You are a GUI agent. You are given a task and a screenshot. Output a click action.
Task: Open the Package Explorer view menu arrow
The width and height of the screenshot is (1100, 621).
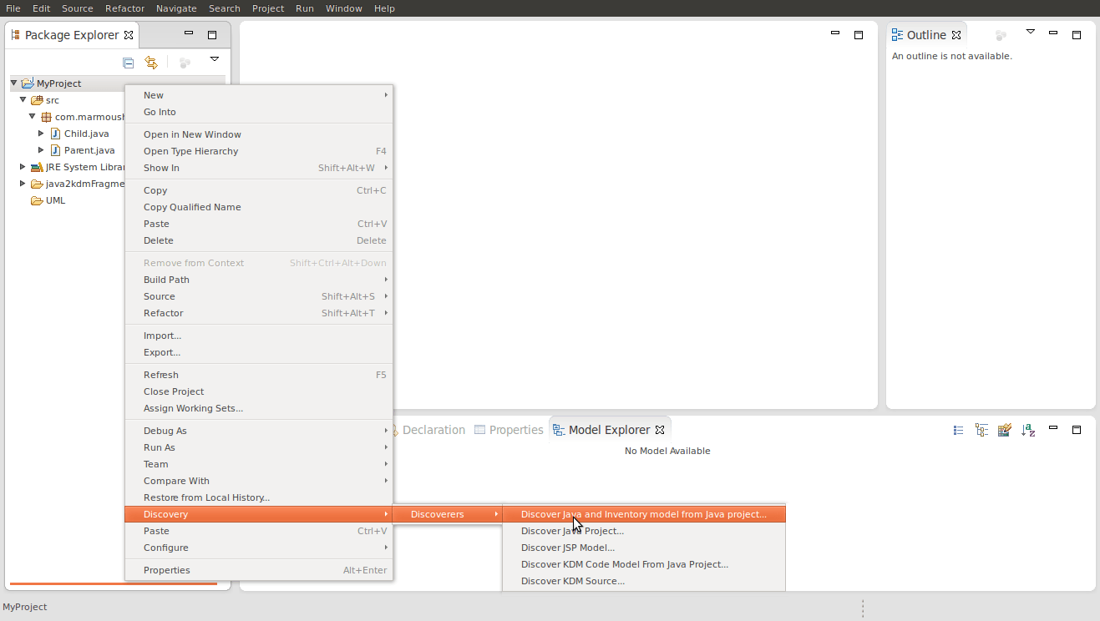214,59
